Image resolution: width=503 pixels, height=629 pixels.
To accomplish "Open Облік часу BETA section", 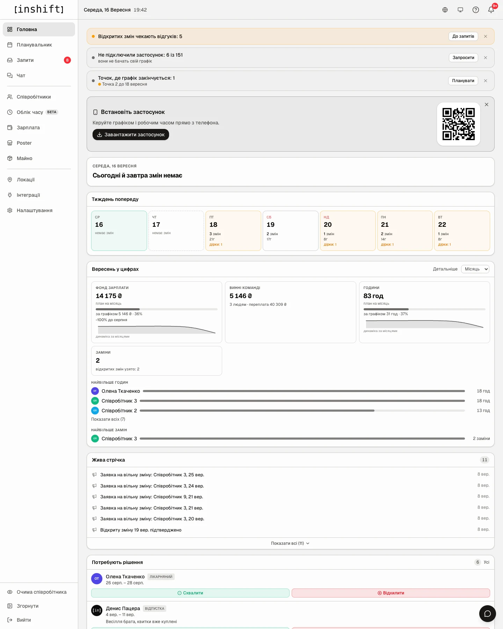I will (x=39, y=112).
